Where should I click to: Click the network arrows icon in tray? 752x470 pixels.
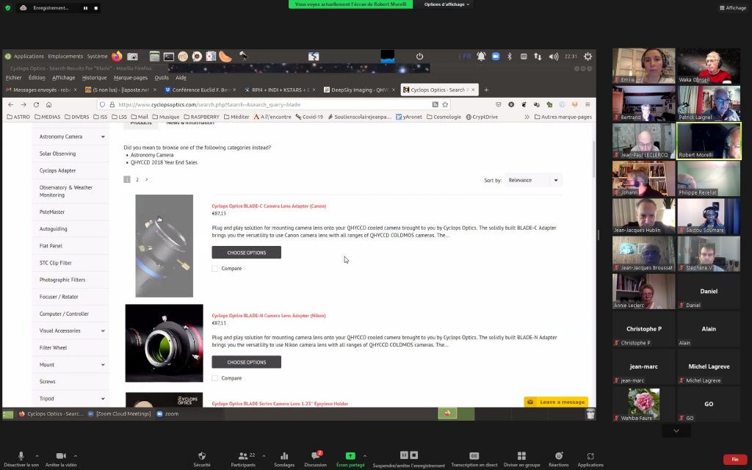click(x=538, y=57)
